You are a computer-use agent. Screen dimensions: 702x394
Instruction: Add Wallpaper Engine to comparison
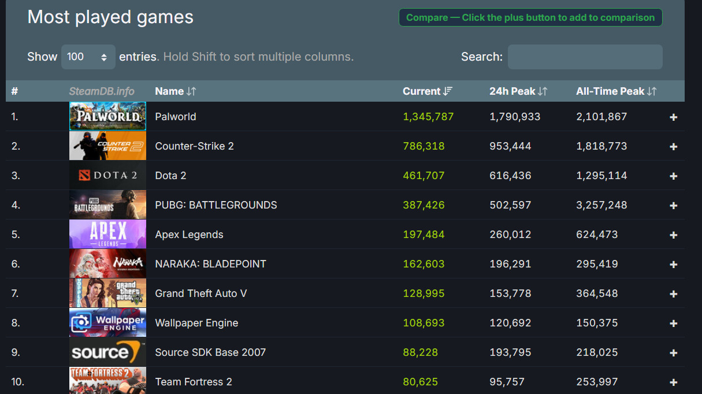click(673, 324)
